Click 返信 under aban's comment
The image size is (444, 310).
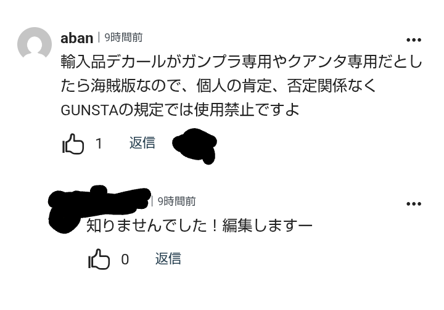coord(142,143)
